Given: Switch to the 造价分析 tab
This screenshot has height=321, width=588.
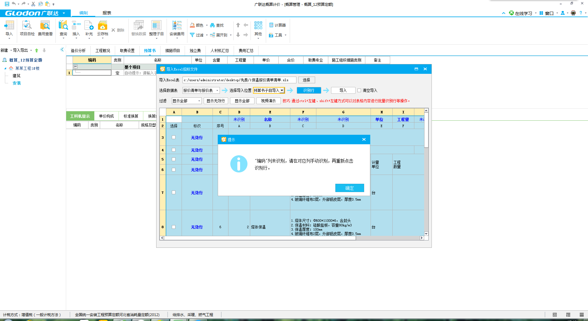Looking at the screenshot, I should click(x=78, y=51).
